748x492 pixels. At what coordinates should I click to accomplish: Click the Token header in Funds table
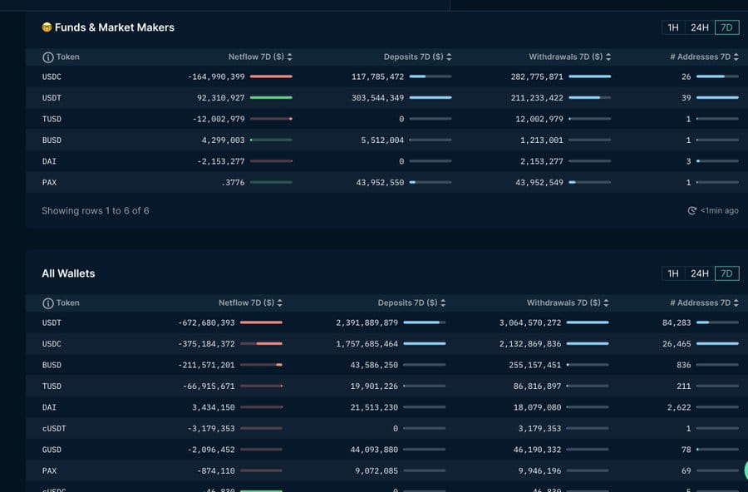(x=68, y=57)
